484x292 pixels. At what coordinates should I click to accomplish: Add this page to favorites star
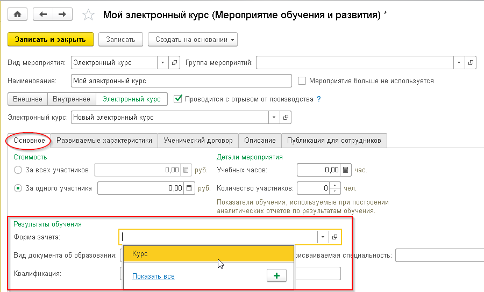[x=88, y=15]
